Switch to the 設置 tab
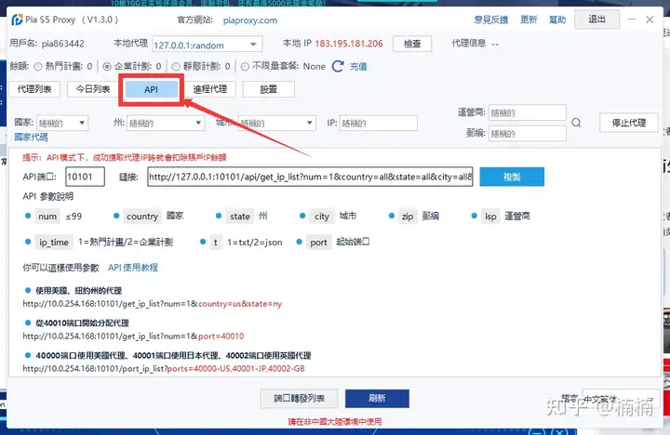 [x=268, y=89]
